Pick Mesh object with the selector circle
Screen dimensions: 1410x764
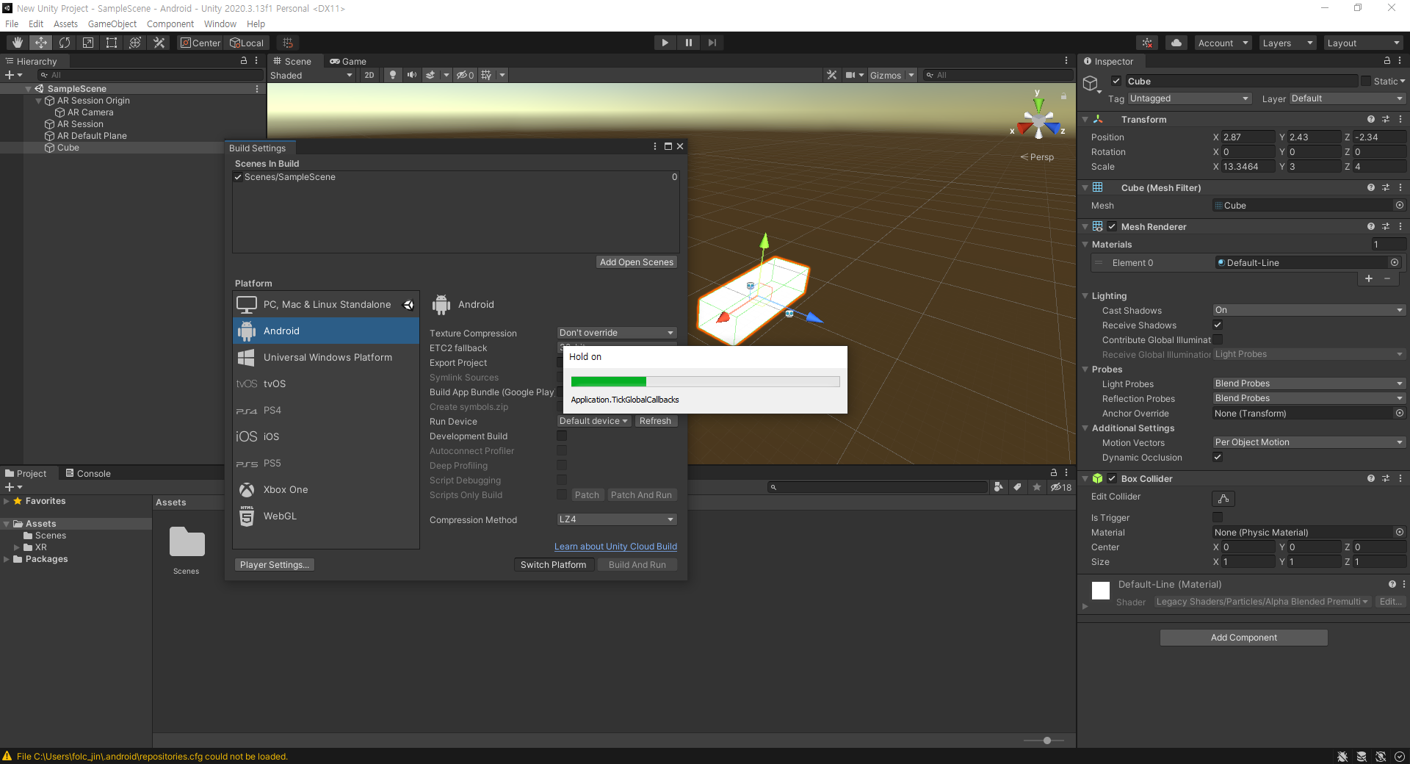coord(1400,206)
